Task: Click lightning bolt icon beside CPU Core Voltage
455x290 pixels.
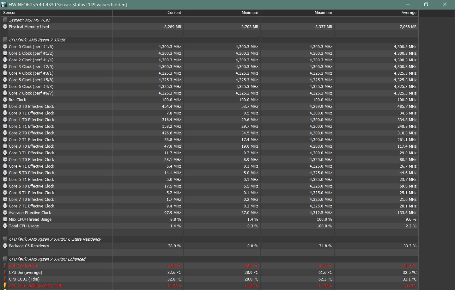Action: click(5, 286)
